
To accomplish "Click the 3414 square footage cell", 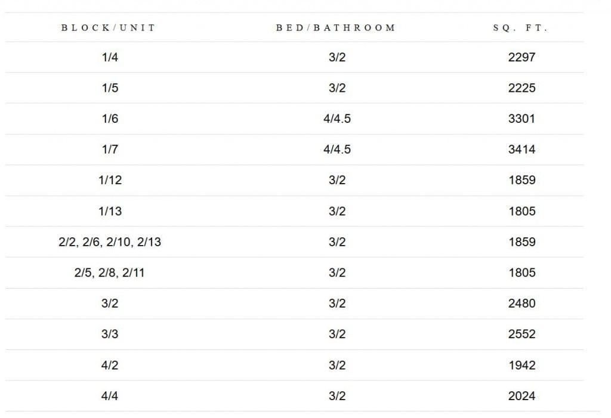I will coord(521,150).
